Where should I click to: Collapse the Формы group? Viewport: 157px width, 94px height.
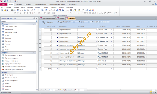(34, 72)
